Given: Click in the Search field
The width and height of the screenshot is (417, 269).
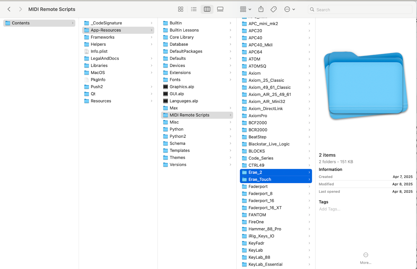Looking at the screenshot, I should 360,10.
